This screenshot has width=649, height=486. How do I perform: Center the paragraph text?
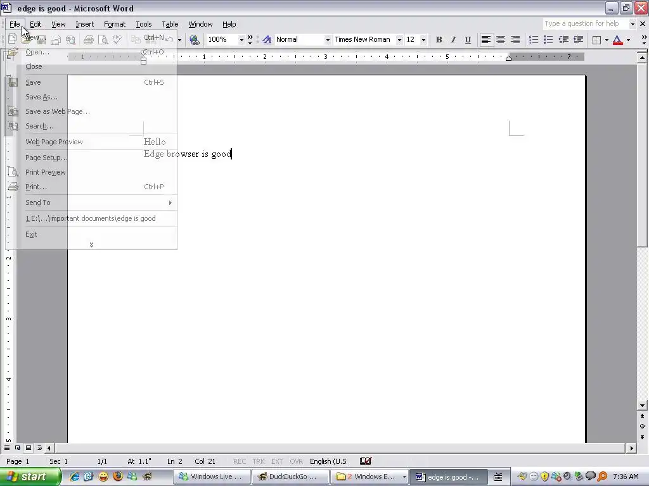(501, 40)
